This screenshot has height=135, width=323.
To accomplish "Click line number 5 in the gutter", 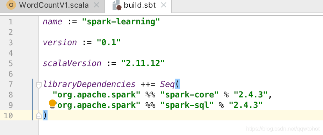I will 10,64.
